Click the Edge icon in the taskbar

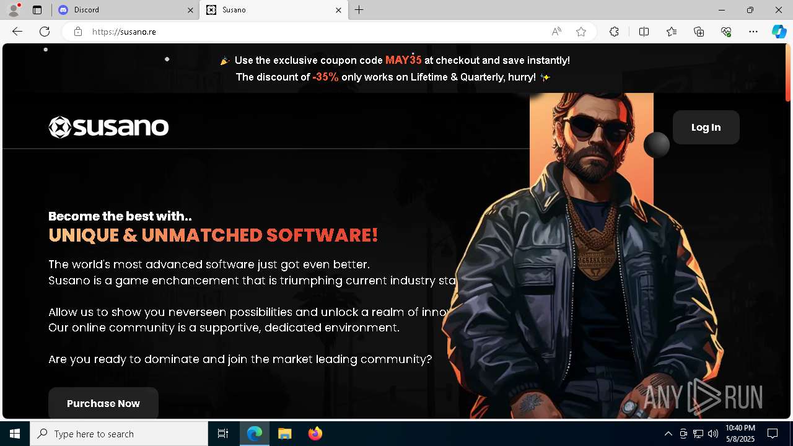tap(255, 434)
